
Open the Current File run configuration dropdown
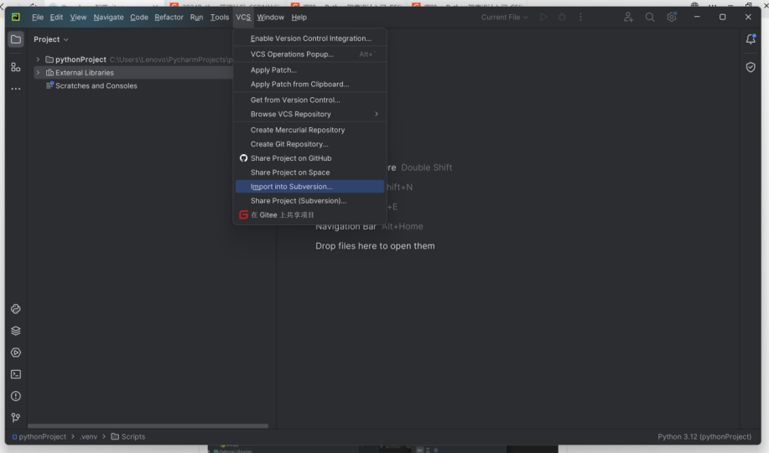504,17
